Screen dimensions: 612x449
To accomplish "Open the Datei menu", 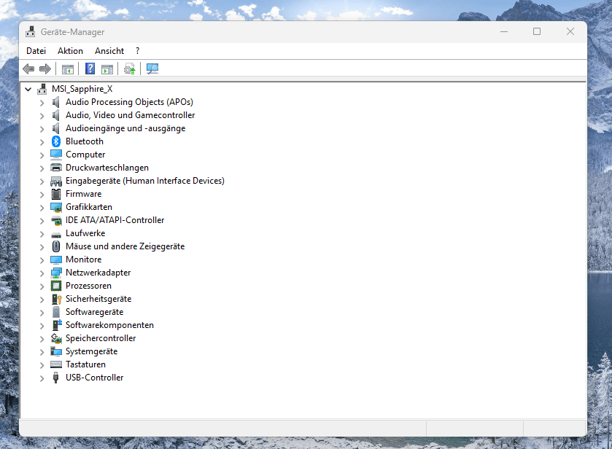I will (x=36, y=51).
